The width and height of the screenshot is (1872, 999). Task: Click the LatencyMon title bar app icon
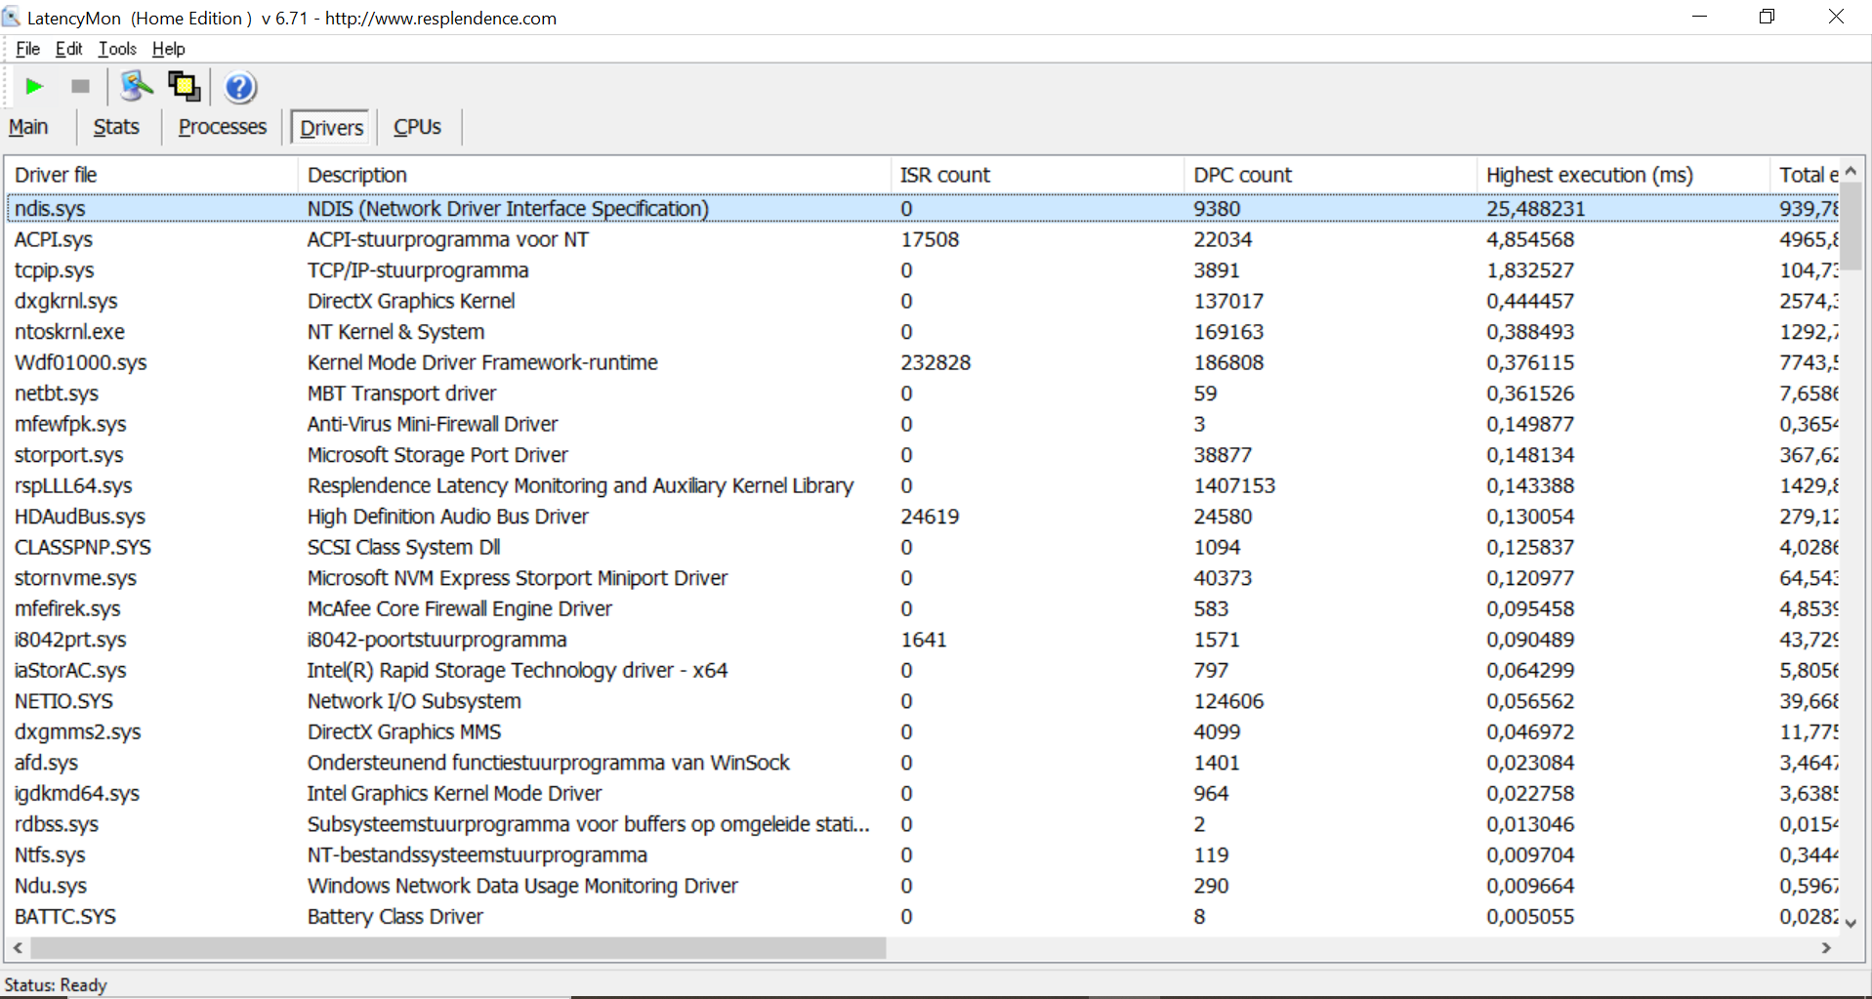(12, 18)
